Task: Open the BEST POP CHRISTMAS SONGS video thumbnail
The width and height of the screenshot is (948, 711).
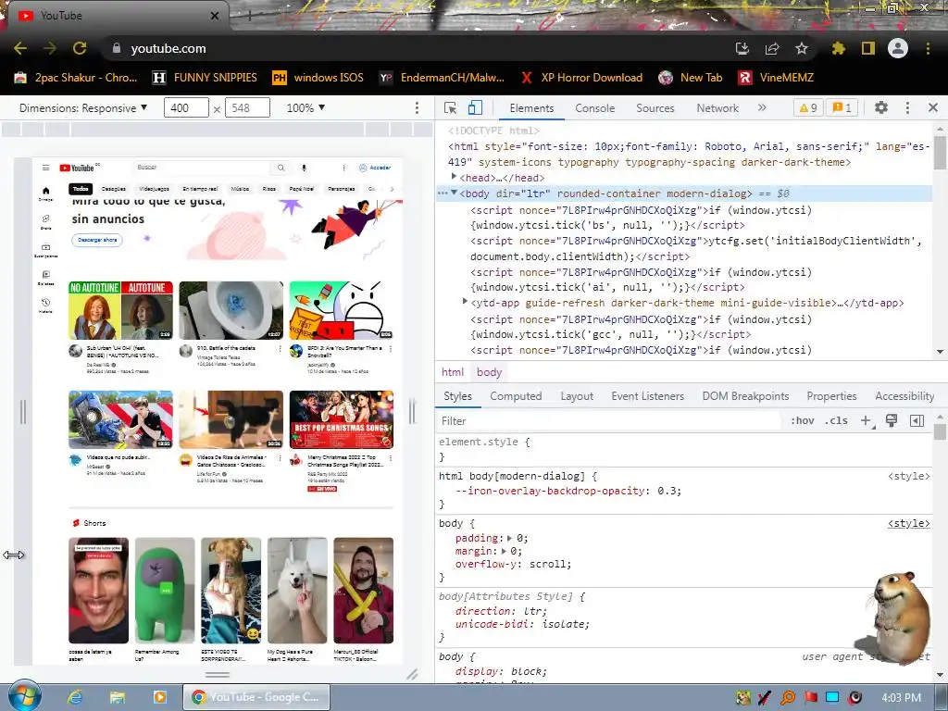Action: [x=342, y=419]
